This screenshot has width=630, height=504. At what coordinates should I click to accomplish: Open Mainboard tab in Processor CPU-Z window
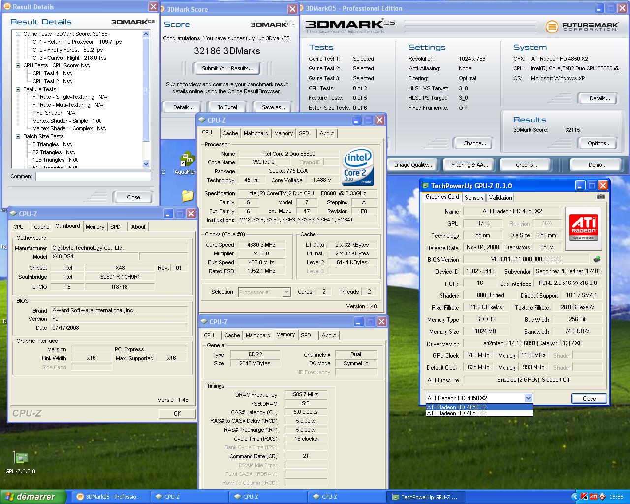[x=256, y=133]
